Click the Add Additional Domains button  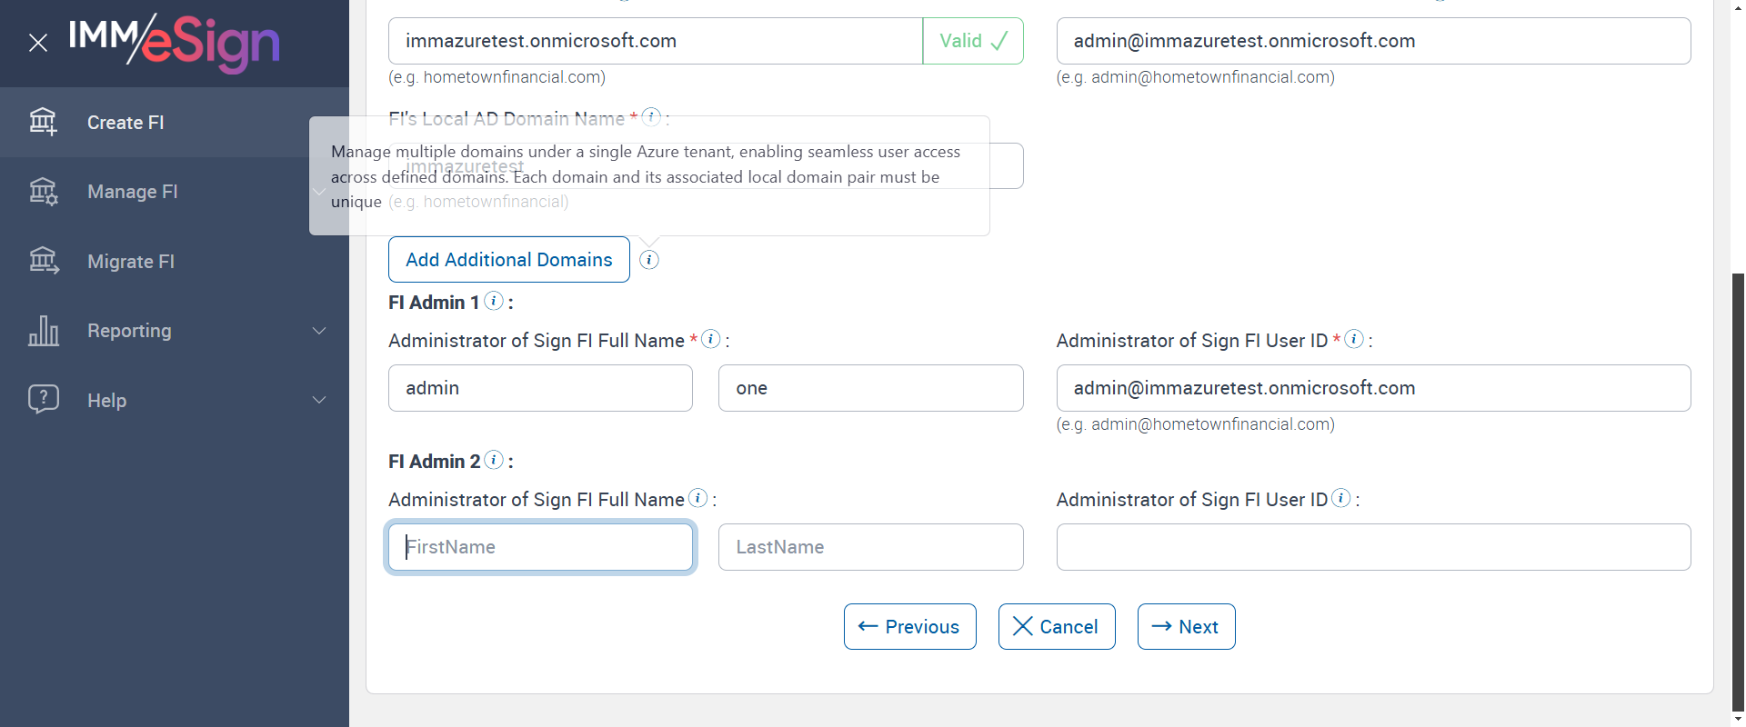click(508, 260)
